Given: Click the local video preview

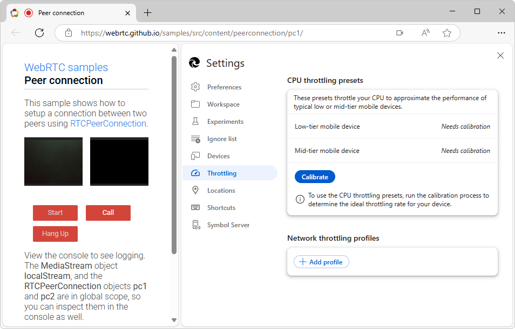Looking at the screenshot, I should 53,161.
